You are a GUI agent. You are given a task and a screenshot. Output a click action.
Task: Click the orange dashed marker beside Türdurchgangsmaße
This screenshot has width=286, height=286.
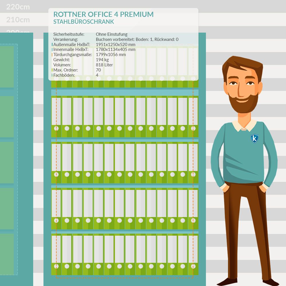pyautogui.click(x=52, y=55)
